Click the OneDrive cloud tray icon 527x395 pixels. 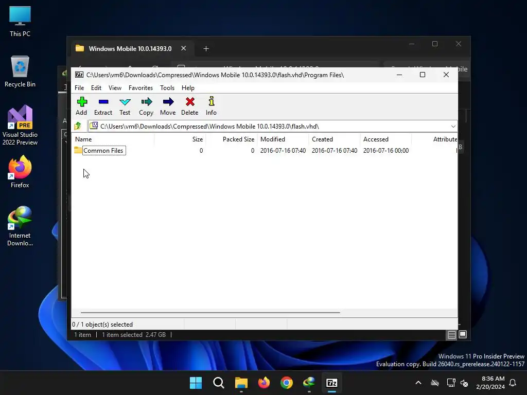pyautogui.click(x=435, y=383)
